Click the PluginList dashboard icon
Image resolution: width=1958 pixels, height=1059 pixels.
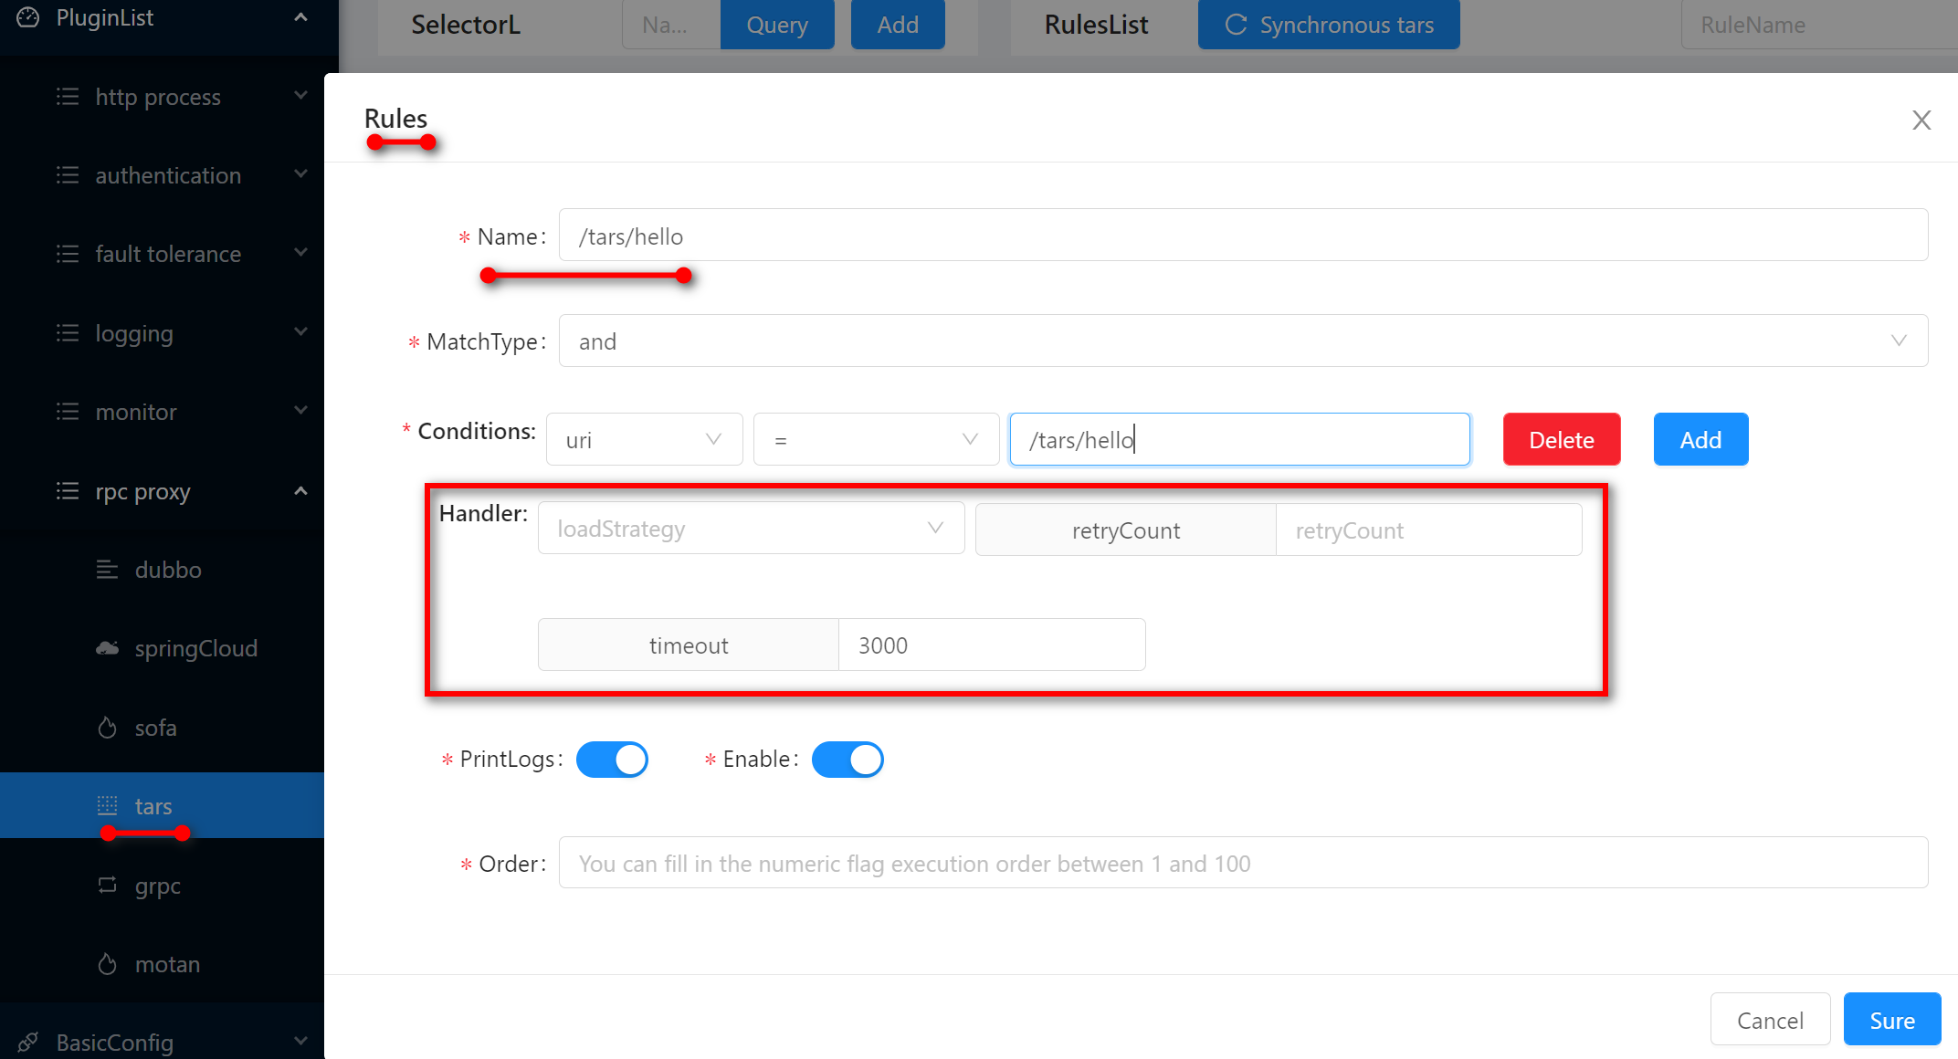pos(28,17)
